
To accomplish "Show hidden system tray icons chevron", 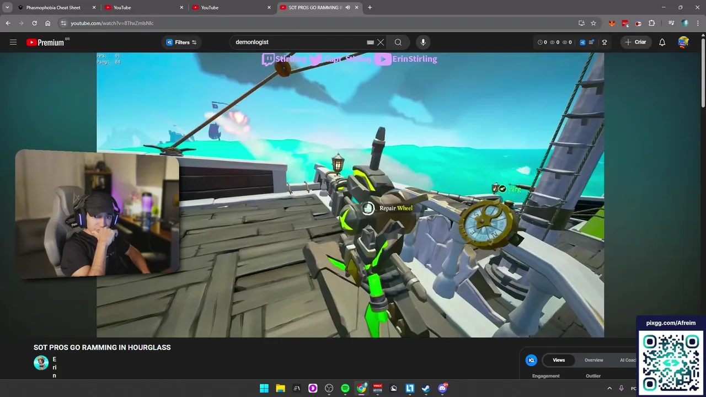I will tap(609, 388).
